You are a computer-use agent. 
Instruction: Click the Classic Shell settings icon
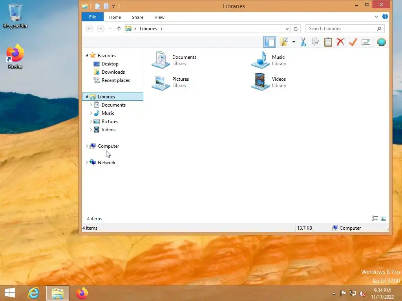(x=381, y=42)
